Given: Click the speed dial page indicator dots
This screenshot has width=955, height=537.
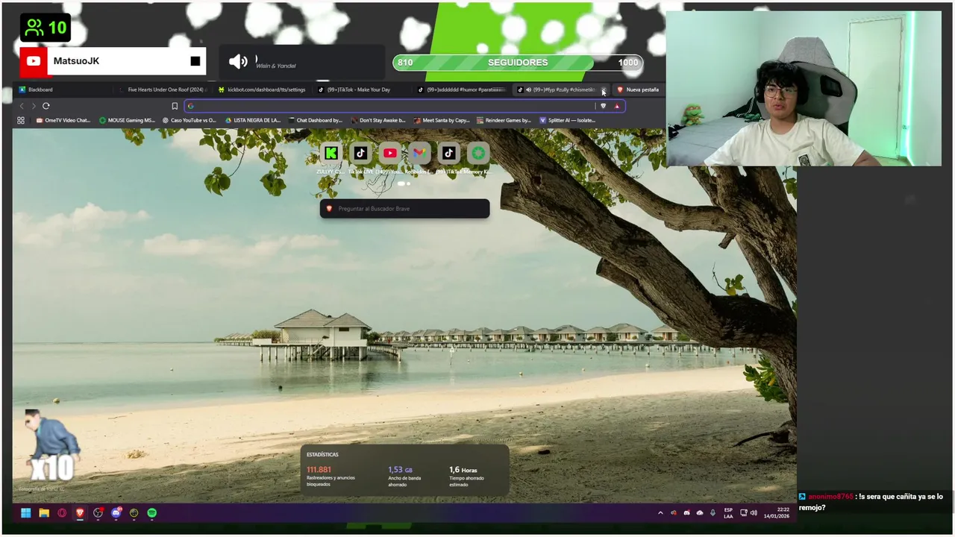Looking at the screenshot, I should tap(404, 183).
